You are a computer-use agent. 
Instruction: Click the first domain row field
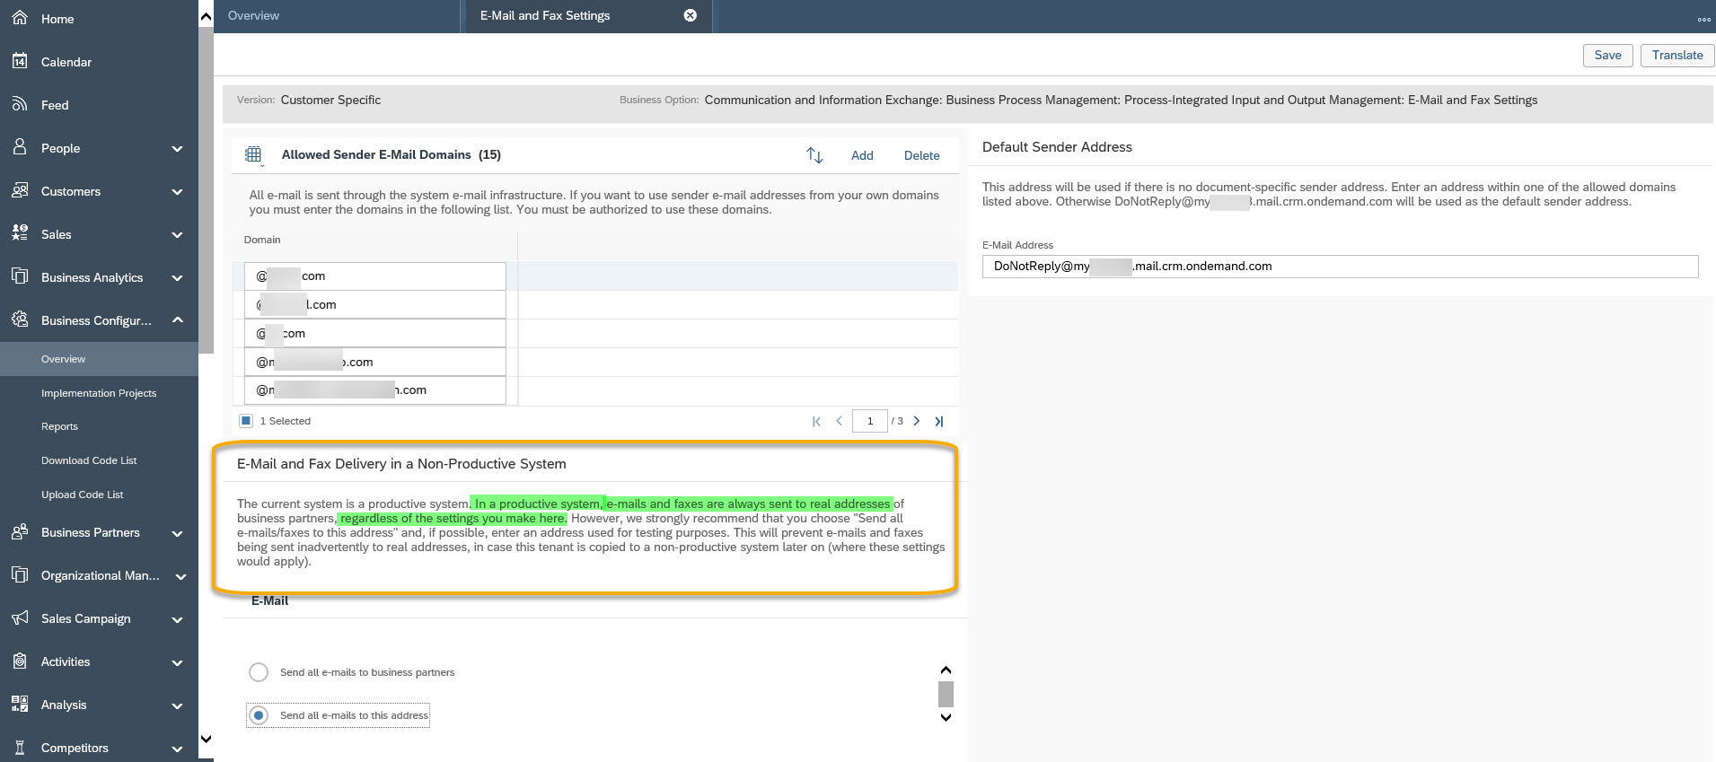tap(374, 276)
